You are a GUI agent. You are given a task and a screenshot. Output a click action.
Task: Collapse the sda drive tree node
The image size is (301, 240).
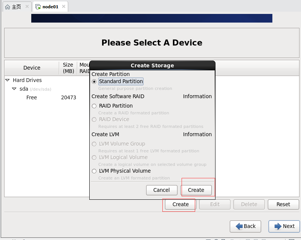click(x=14, y=89)
